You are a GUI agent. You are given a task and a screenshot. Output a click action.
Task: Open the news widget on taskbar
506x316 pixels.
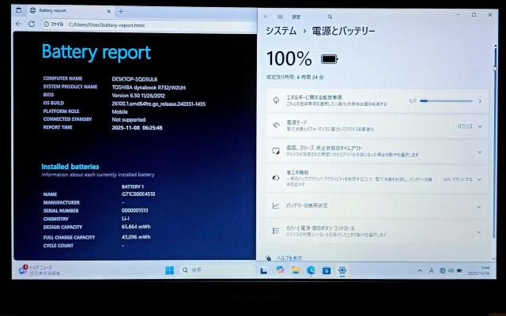tap(40, 270)
